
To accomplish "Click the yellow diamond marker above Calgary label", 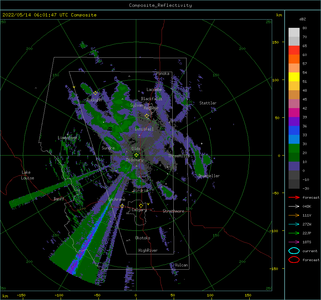I will tap(141, 205).
